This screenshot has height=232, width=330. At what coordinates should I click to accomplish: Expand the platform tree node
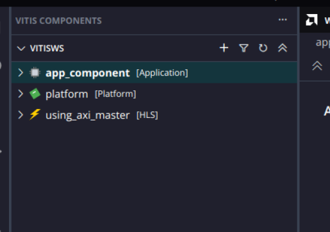click(x=21, y=94)
